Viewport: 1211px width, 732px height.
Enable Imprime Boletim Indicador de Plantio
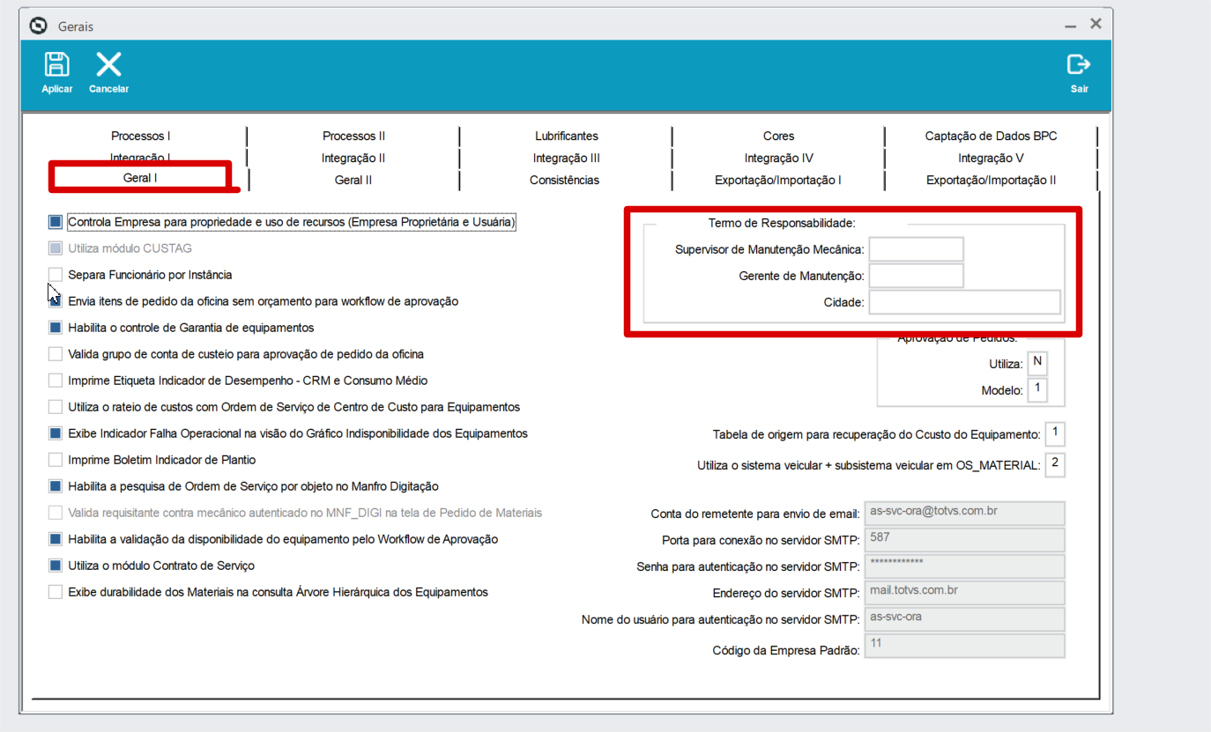click(56, 460)
